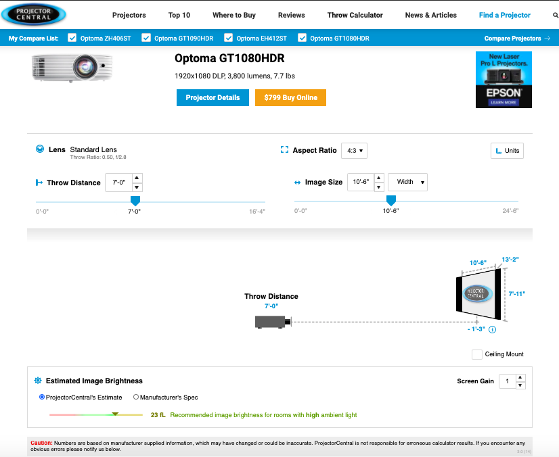Screen dimensions: 559x457
Task: Uncheck Optoma ZH406ST in compare list
Action: click(72, 38)
